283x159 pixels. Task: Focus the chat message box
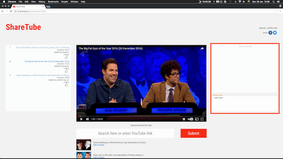[x=245, y=104]
